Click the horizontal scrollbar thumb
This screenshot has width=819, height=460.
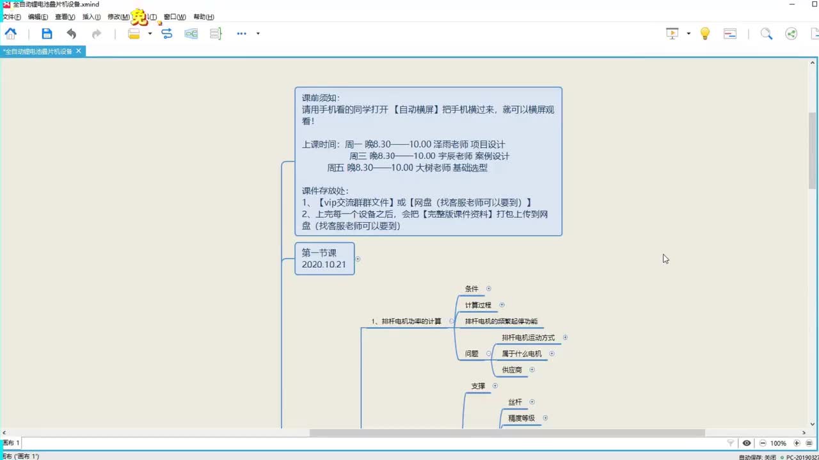pos(507,433)
